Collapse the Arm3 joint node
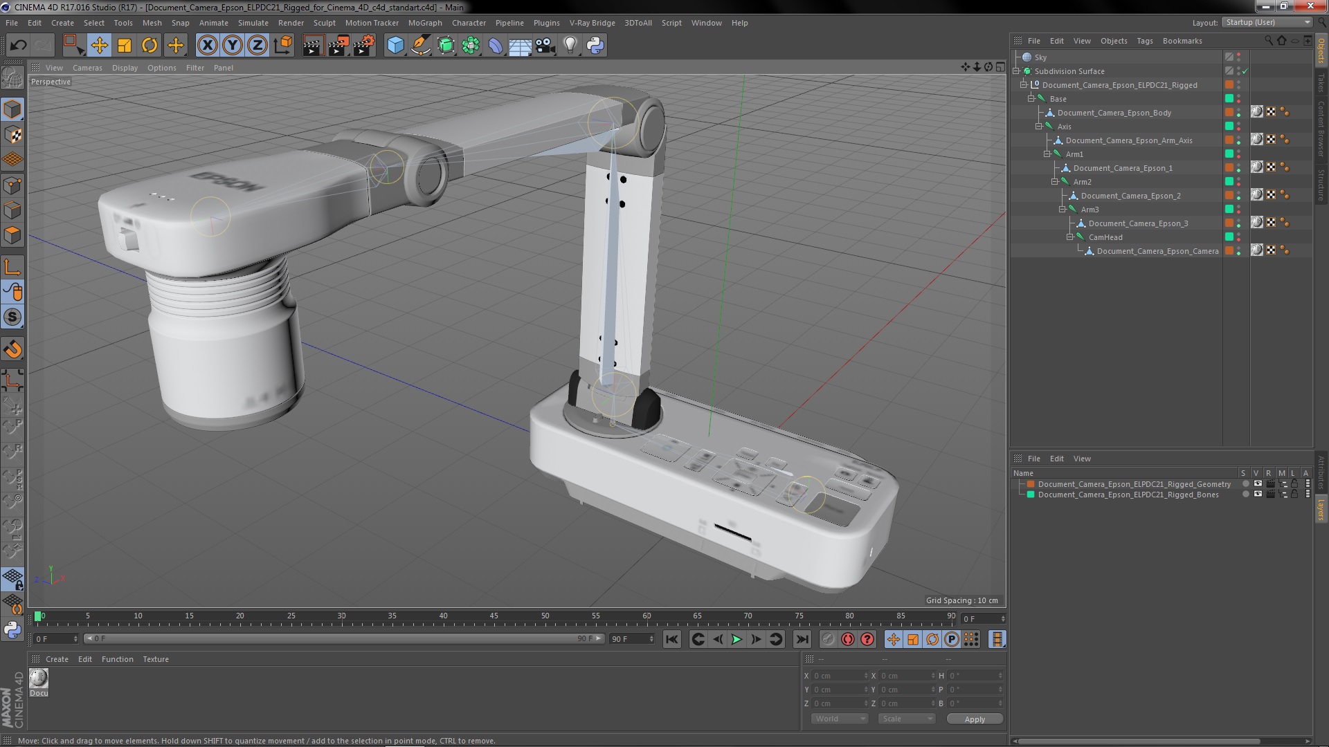Viewport: 1329px width, 747px height. [x=1062, y=210]
